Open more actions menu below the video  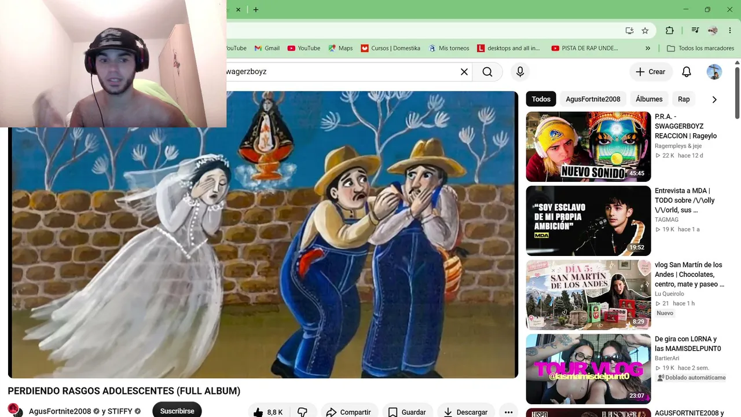[508, 412]
